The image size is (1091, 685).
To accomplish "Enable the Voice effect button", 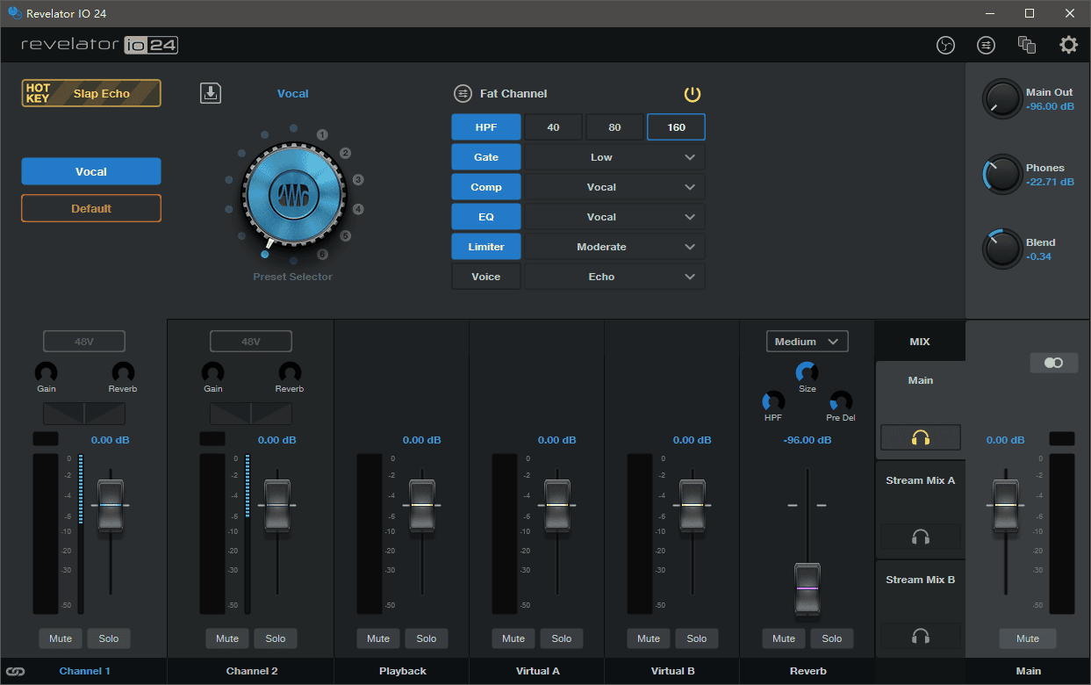I will tap(486, 277).
